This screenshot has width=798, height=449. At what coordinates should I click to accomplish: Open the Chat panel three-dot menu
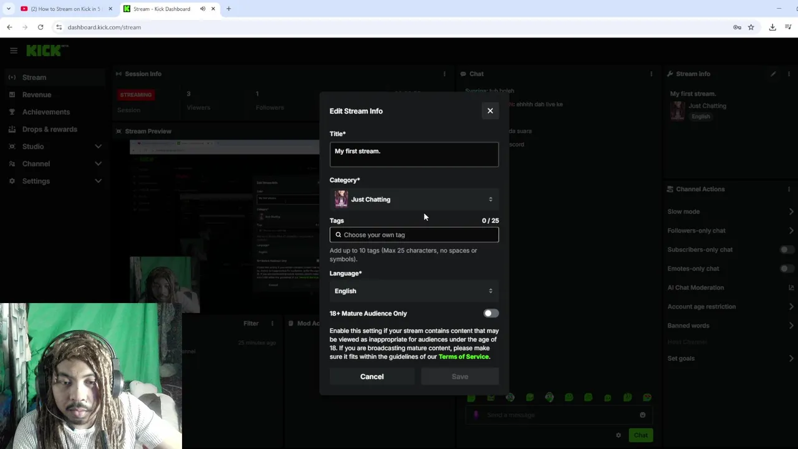pos(651,74)
